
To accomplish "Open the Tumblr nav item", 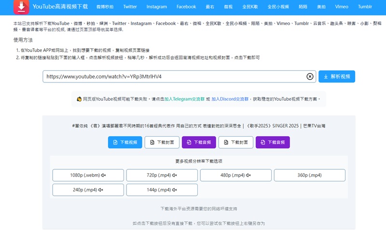I will (x=365, y=7).
